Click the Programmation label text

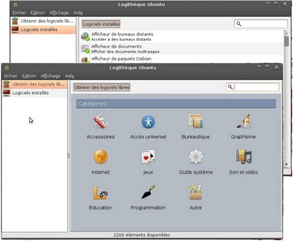pos(148,208)
